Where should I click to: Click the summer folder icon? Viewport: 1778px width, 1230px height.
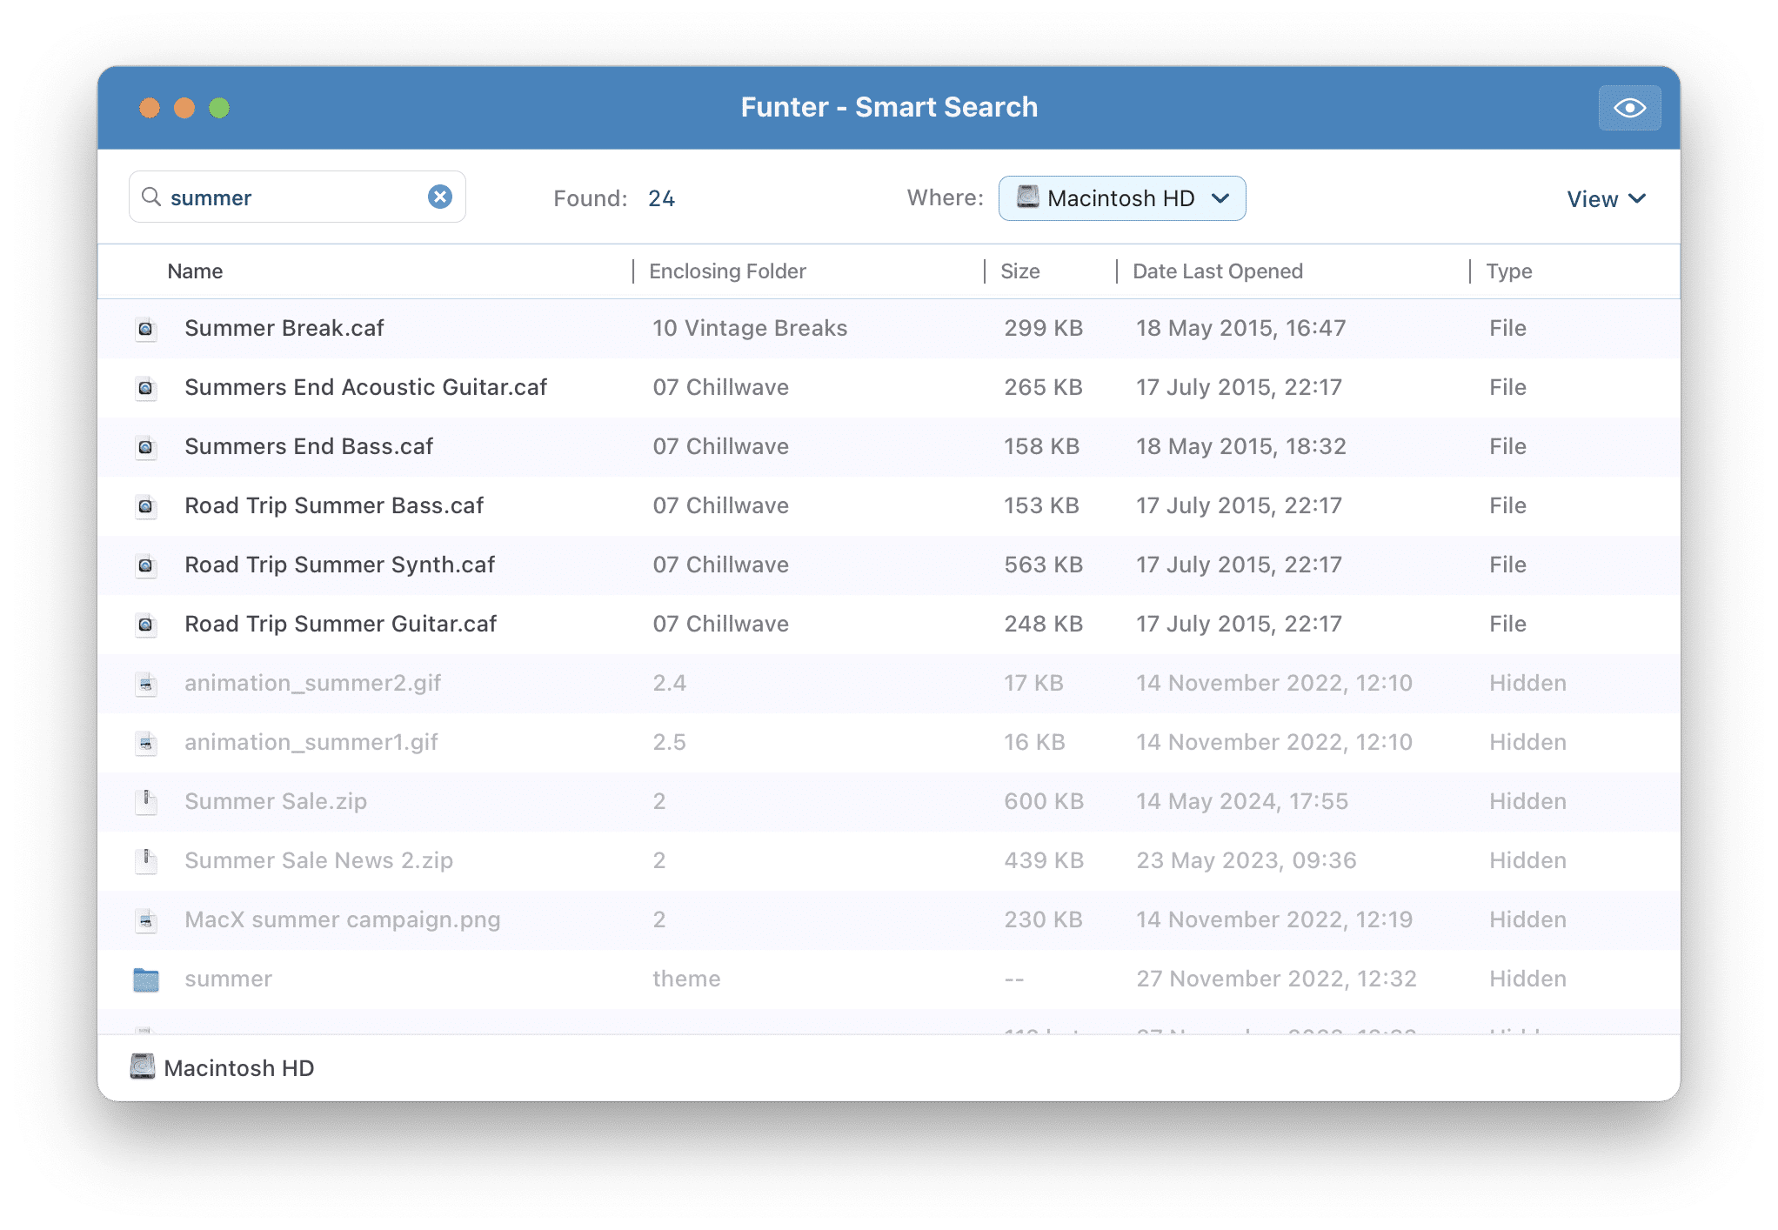(146, 979)
